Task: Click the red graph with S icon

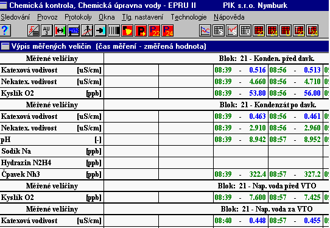Action: 232,30
